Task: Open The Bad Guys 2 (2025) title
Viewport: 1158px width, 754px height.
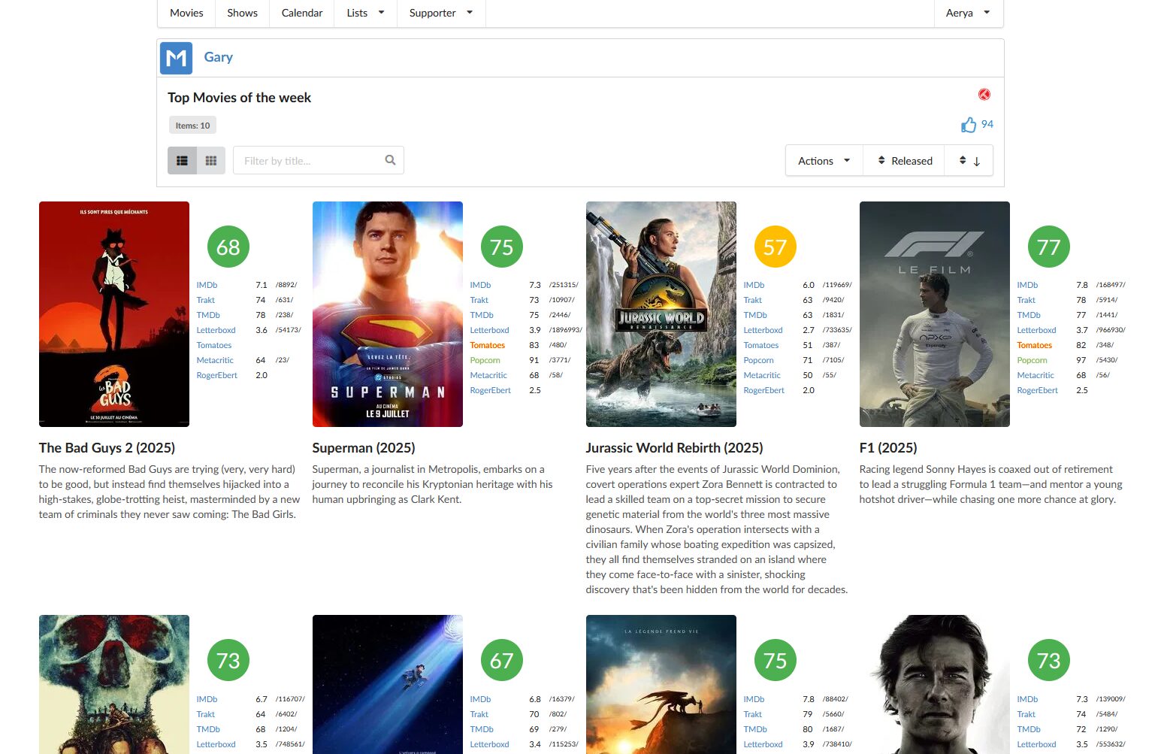Action: pos(107,448)
